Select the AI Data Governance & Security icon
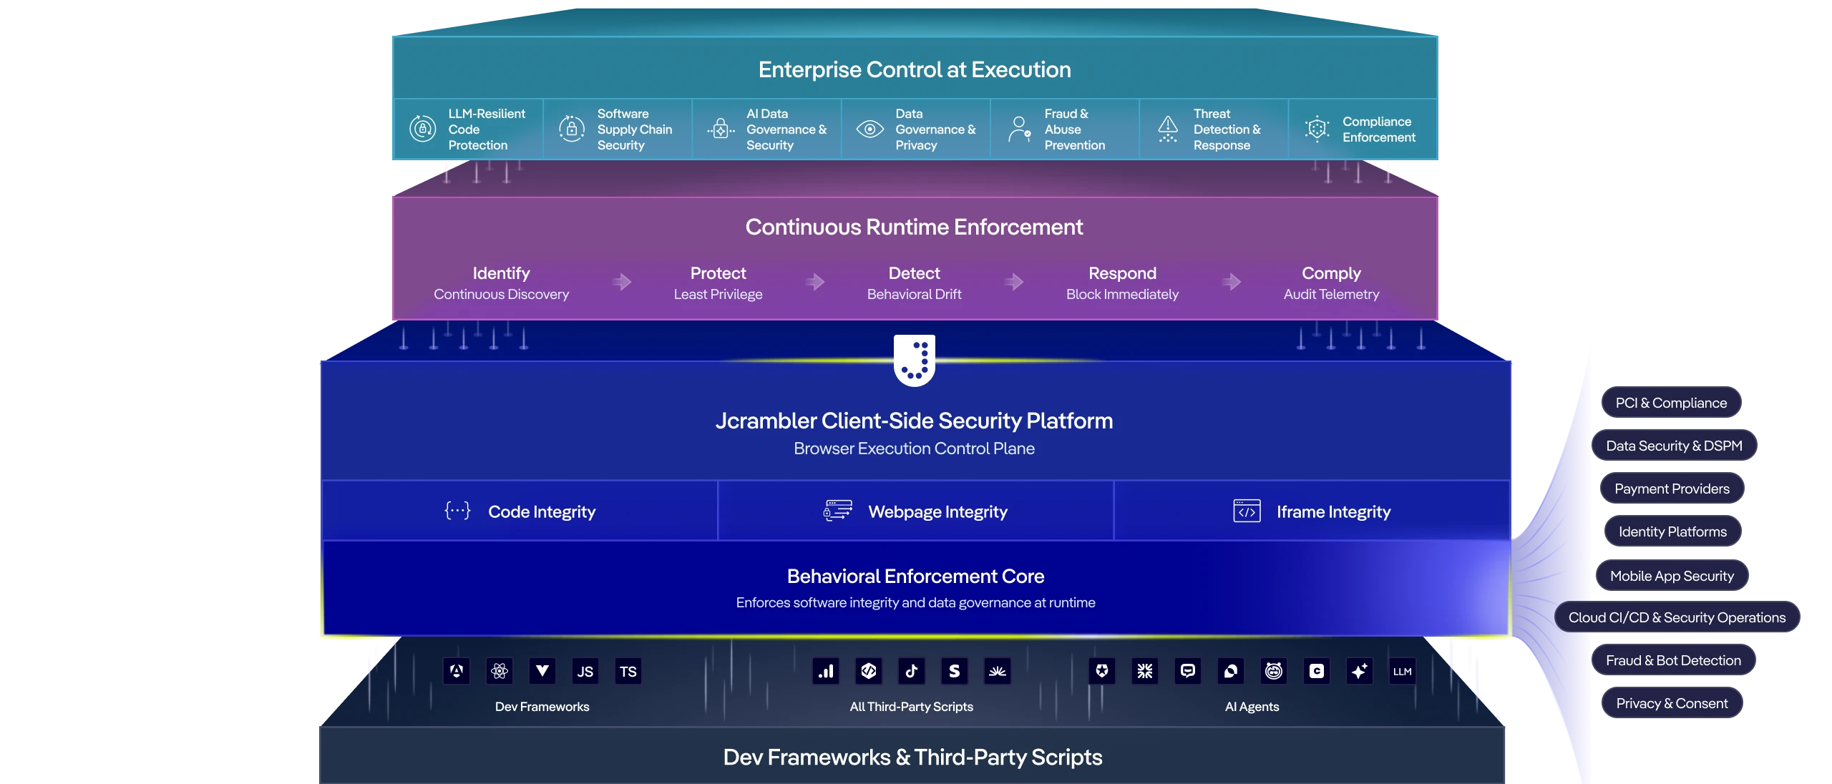Image resolution: width=1832 pixels, height=784 pixels. point(721,129)
